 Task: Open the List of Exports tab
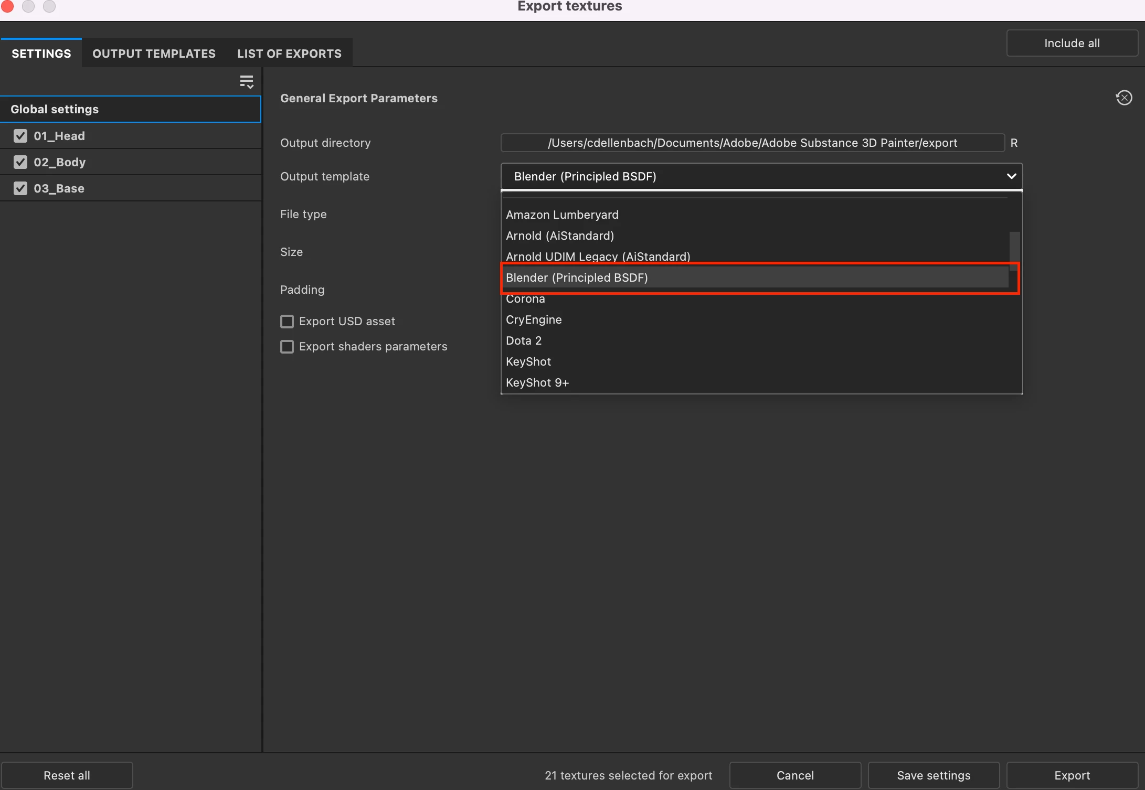coord(289,54)
